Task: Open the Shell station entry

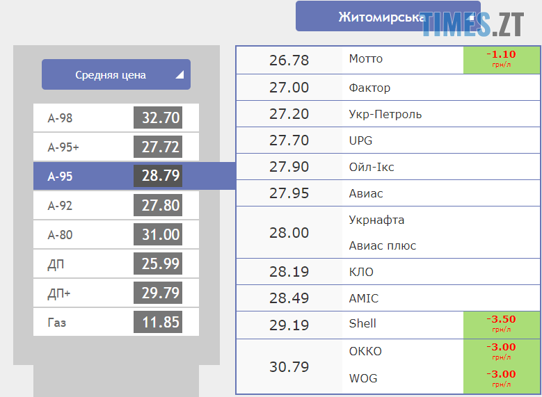Action: point(362,323)
